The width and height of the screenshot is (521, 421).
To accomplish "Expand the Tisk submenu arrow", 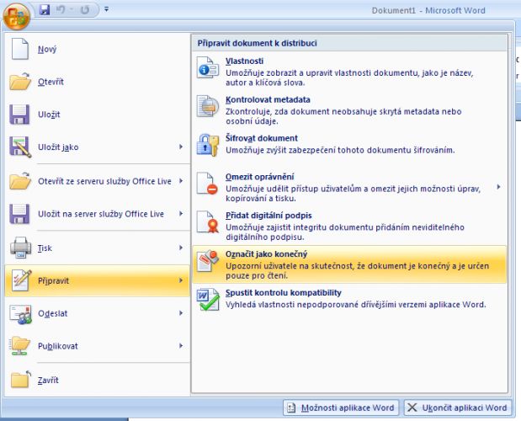I will tap(181, 248).
